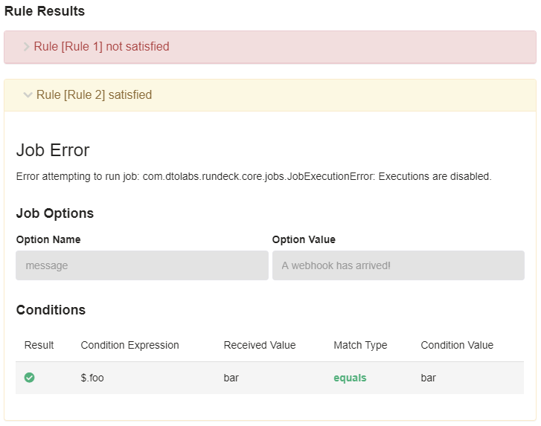
Task: Click the Result column header
Action: coord(39,345)
